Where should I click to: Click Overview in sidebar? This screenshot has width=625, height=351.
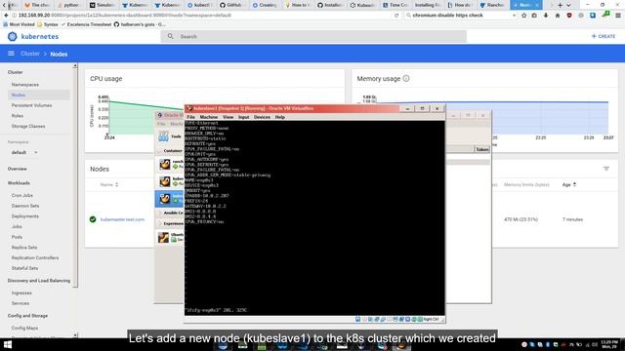point(18,169)
